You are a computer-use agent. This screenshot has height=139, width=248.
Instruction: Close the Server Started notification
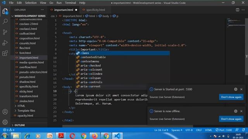pos(241,89)
